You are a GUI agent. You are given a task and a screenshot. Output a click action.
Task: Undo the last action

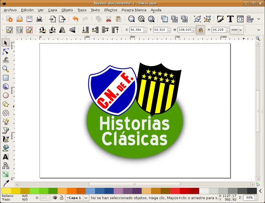[x=75, y=19]
